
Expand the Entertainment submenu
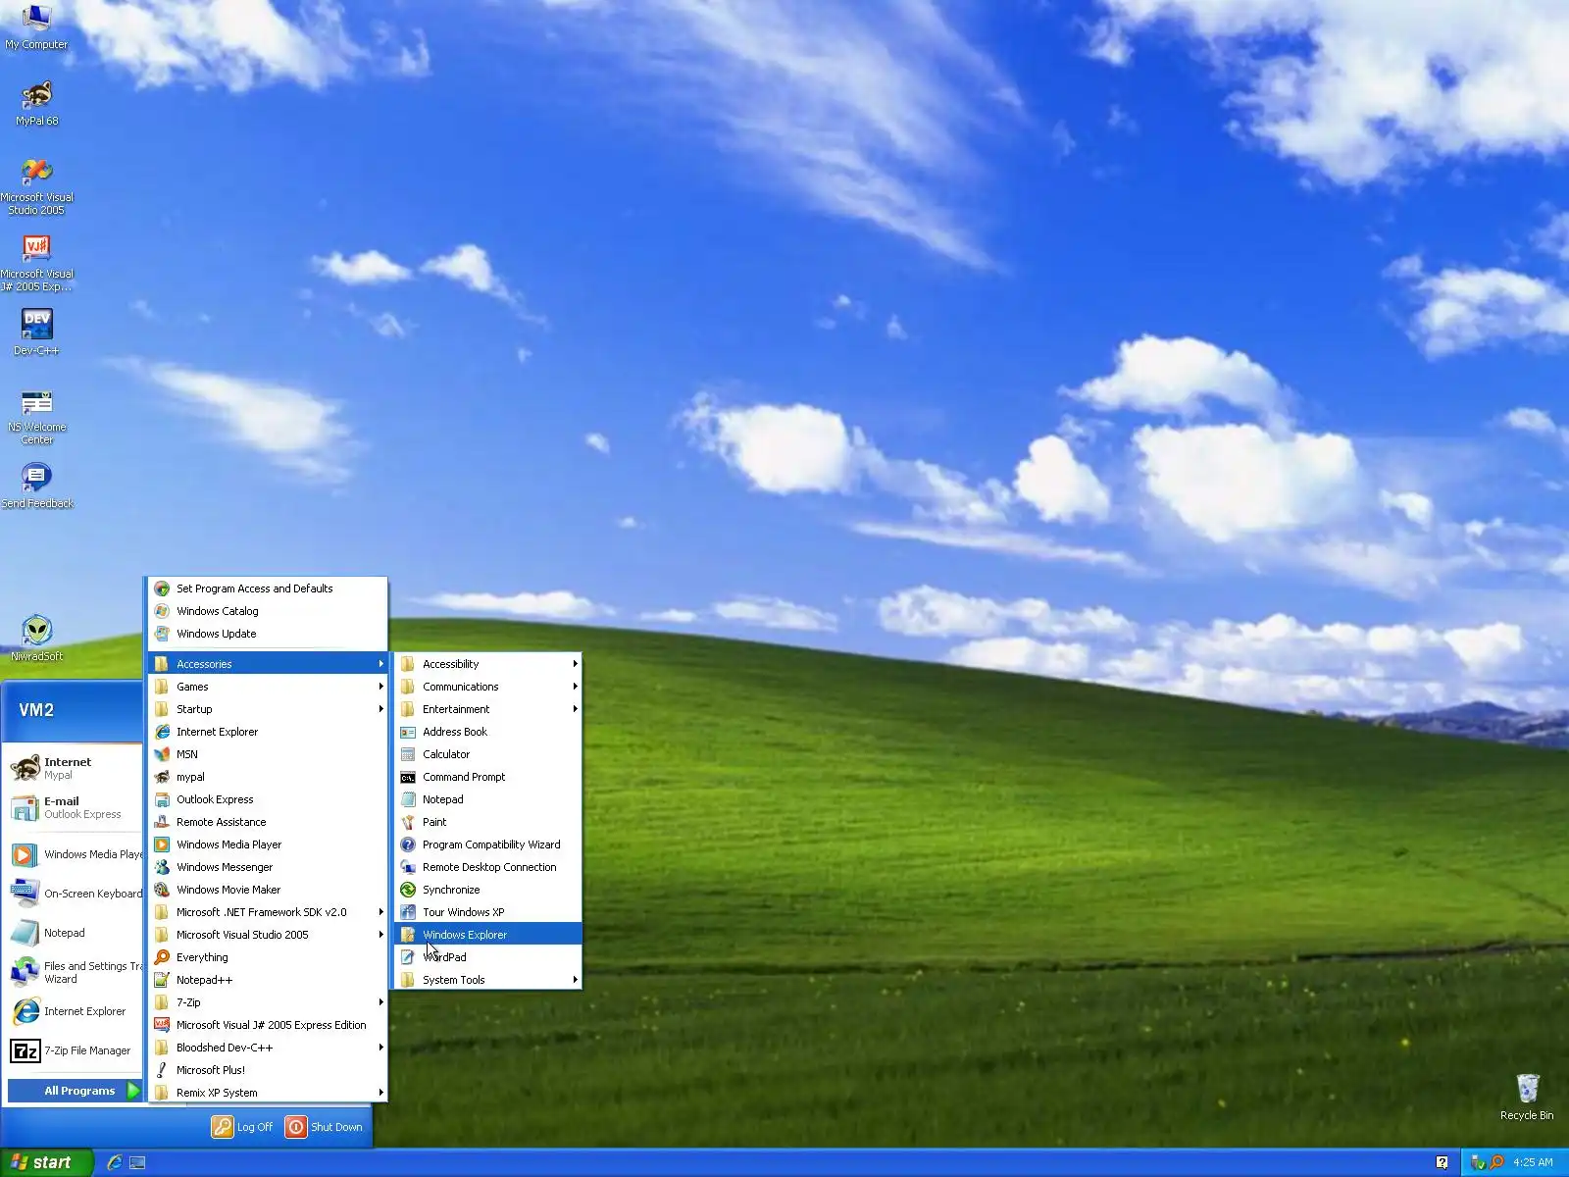pyautogui.click(x=487, y=709)
